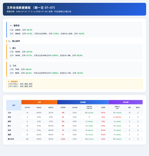149x156 pixels.
Task: Click the red 1.8% completion cell
Action: (103, 121)
